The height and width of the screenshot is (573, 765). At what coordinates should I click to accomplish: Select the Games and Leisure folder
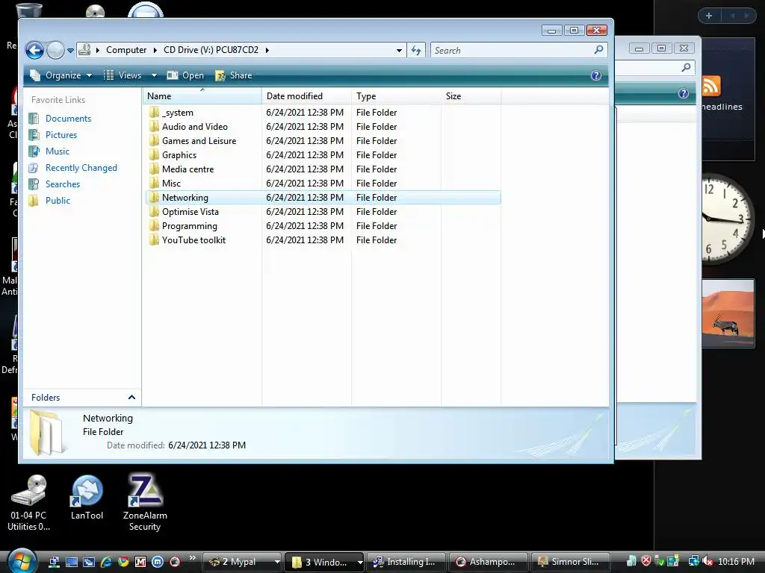tap(199, 141)
